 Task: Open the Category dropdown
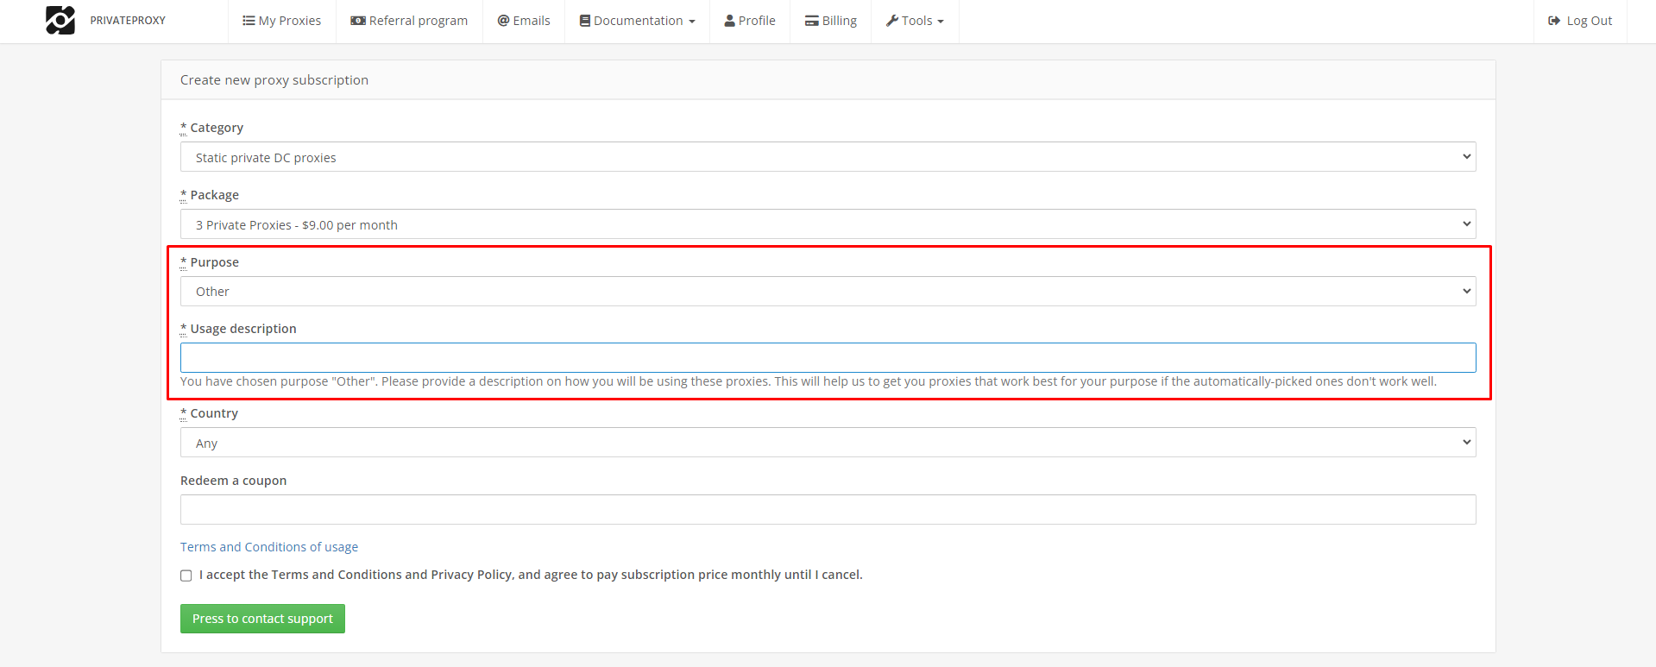[x=828, y=157]
